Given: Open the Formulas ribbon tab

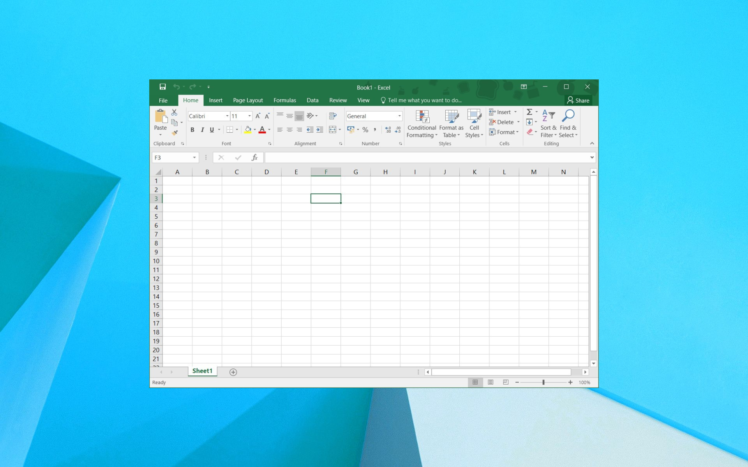Looking at the screenshot, I should point(285,100).
